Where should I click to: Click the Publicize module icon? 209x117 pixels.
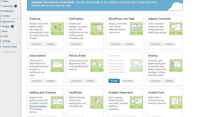tap(57, 29)
